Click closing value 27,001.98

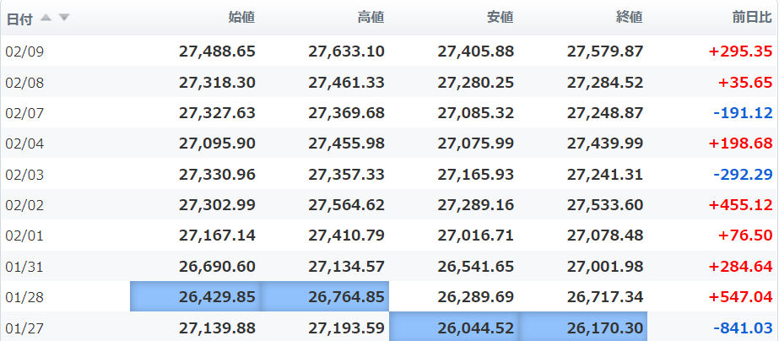tap(604, 266)
